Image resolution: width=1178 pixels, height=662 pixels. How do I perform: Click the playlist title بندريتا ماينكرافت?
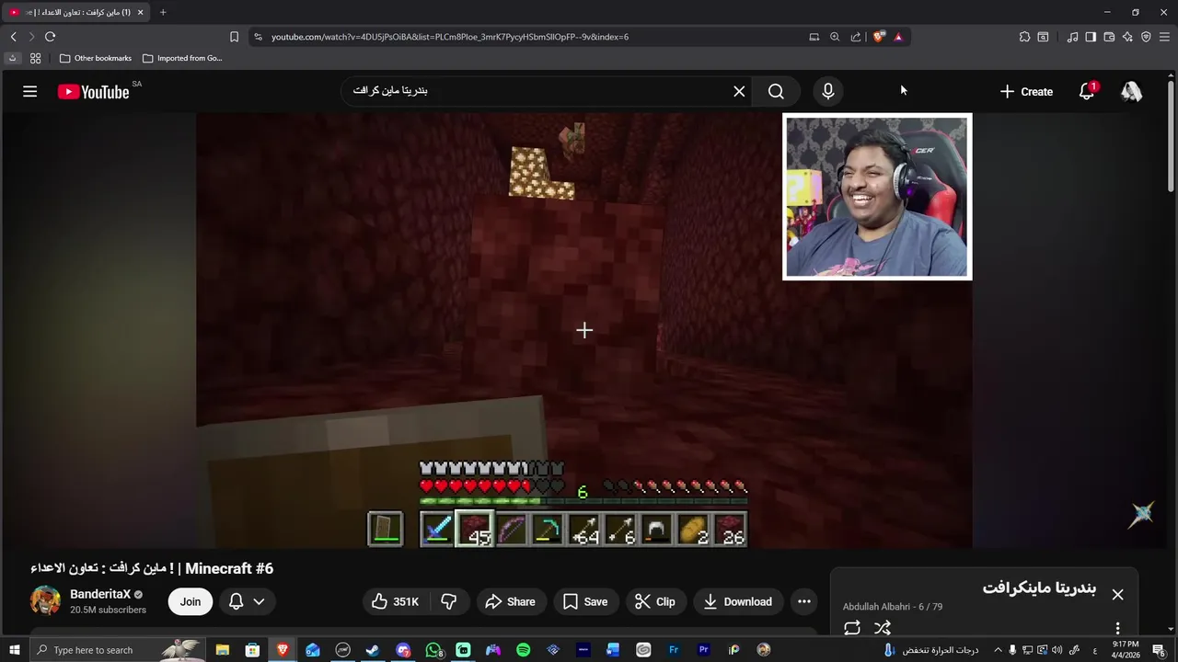pyautogui.click(x=1039, y=588)
